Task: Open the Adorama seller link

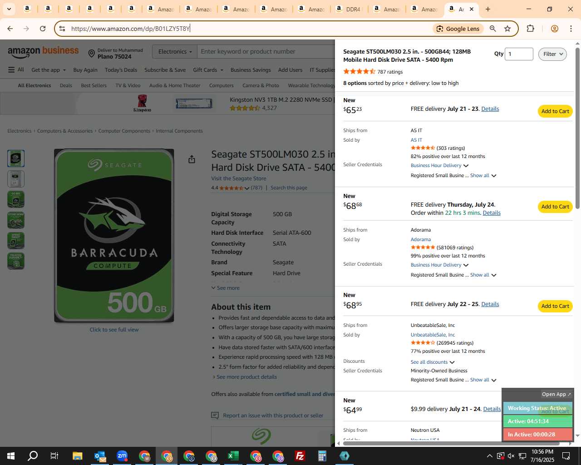Action: [x=421, y=239]
